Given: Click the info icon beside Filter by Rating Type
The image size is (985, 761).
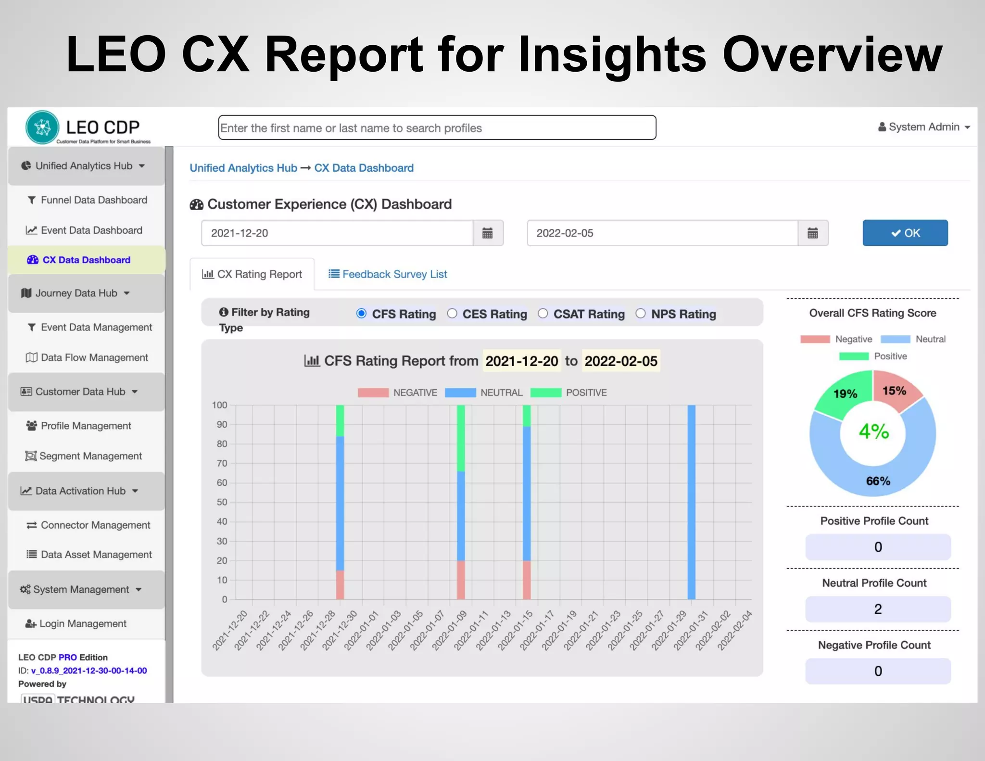Looking at the screenshot, I should pyautogui.click(x=224, y=312).
